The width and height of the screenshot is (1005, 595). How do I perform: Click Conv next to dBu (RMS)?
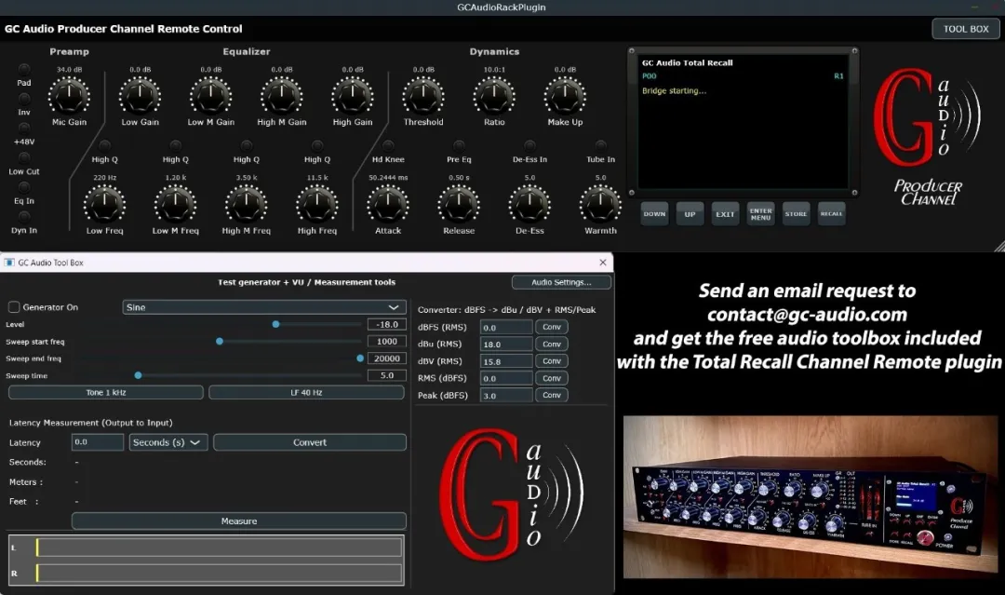(x=552, y=345)
